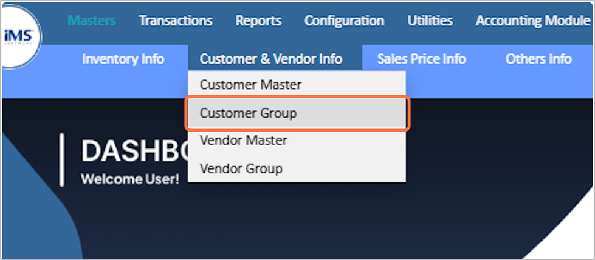Viewport: 595px width, 260px height.
Task: Open the Configuration menu
Action: 344,21
